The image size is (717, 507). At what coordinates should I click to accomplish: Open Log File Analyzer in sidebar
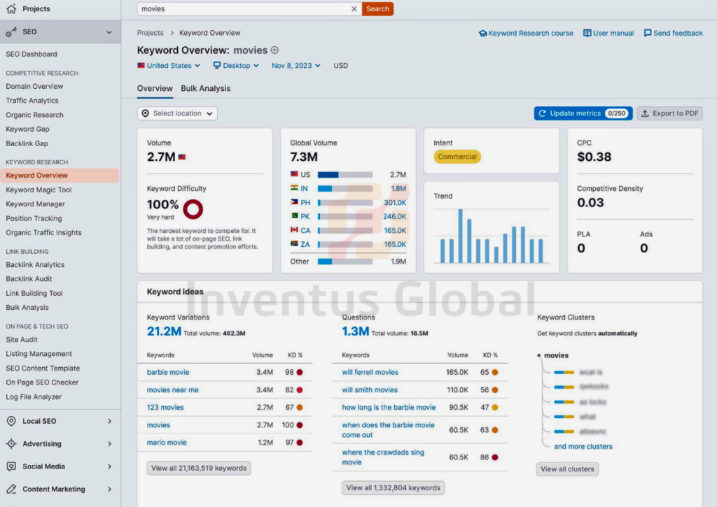[34, 397]
